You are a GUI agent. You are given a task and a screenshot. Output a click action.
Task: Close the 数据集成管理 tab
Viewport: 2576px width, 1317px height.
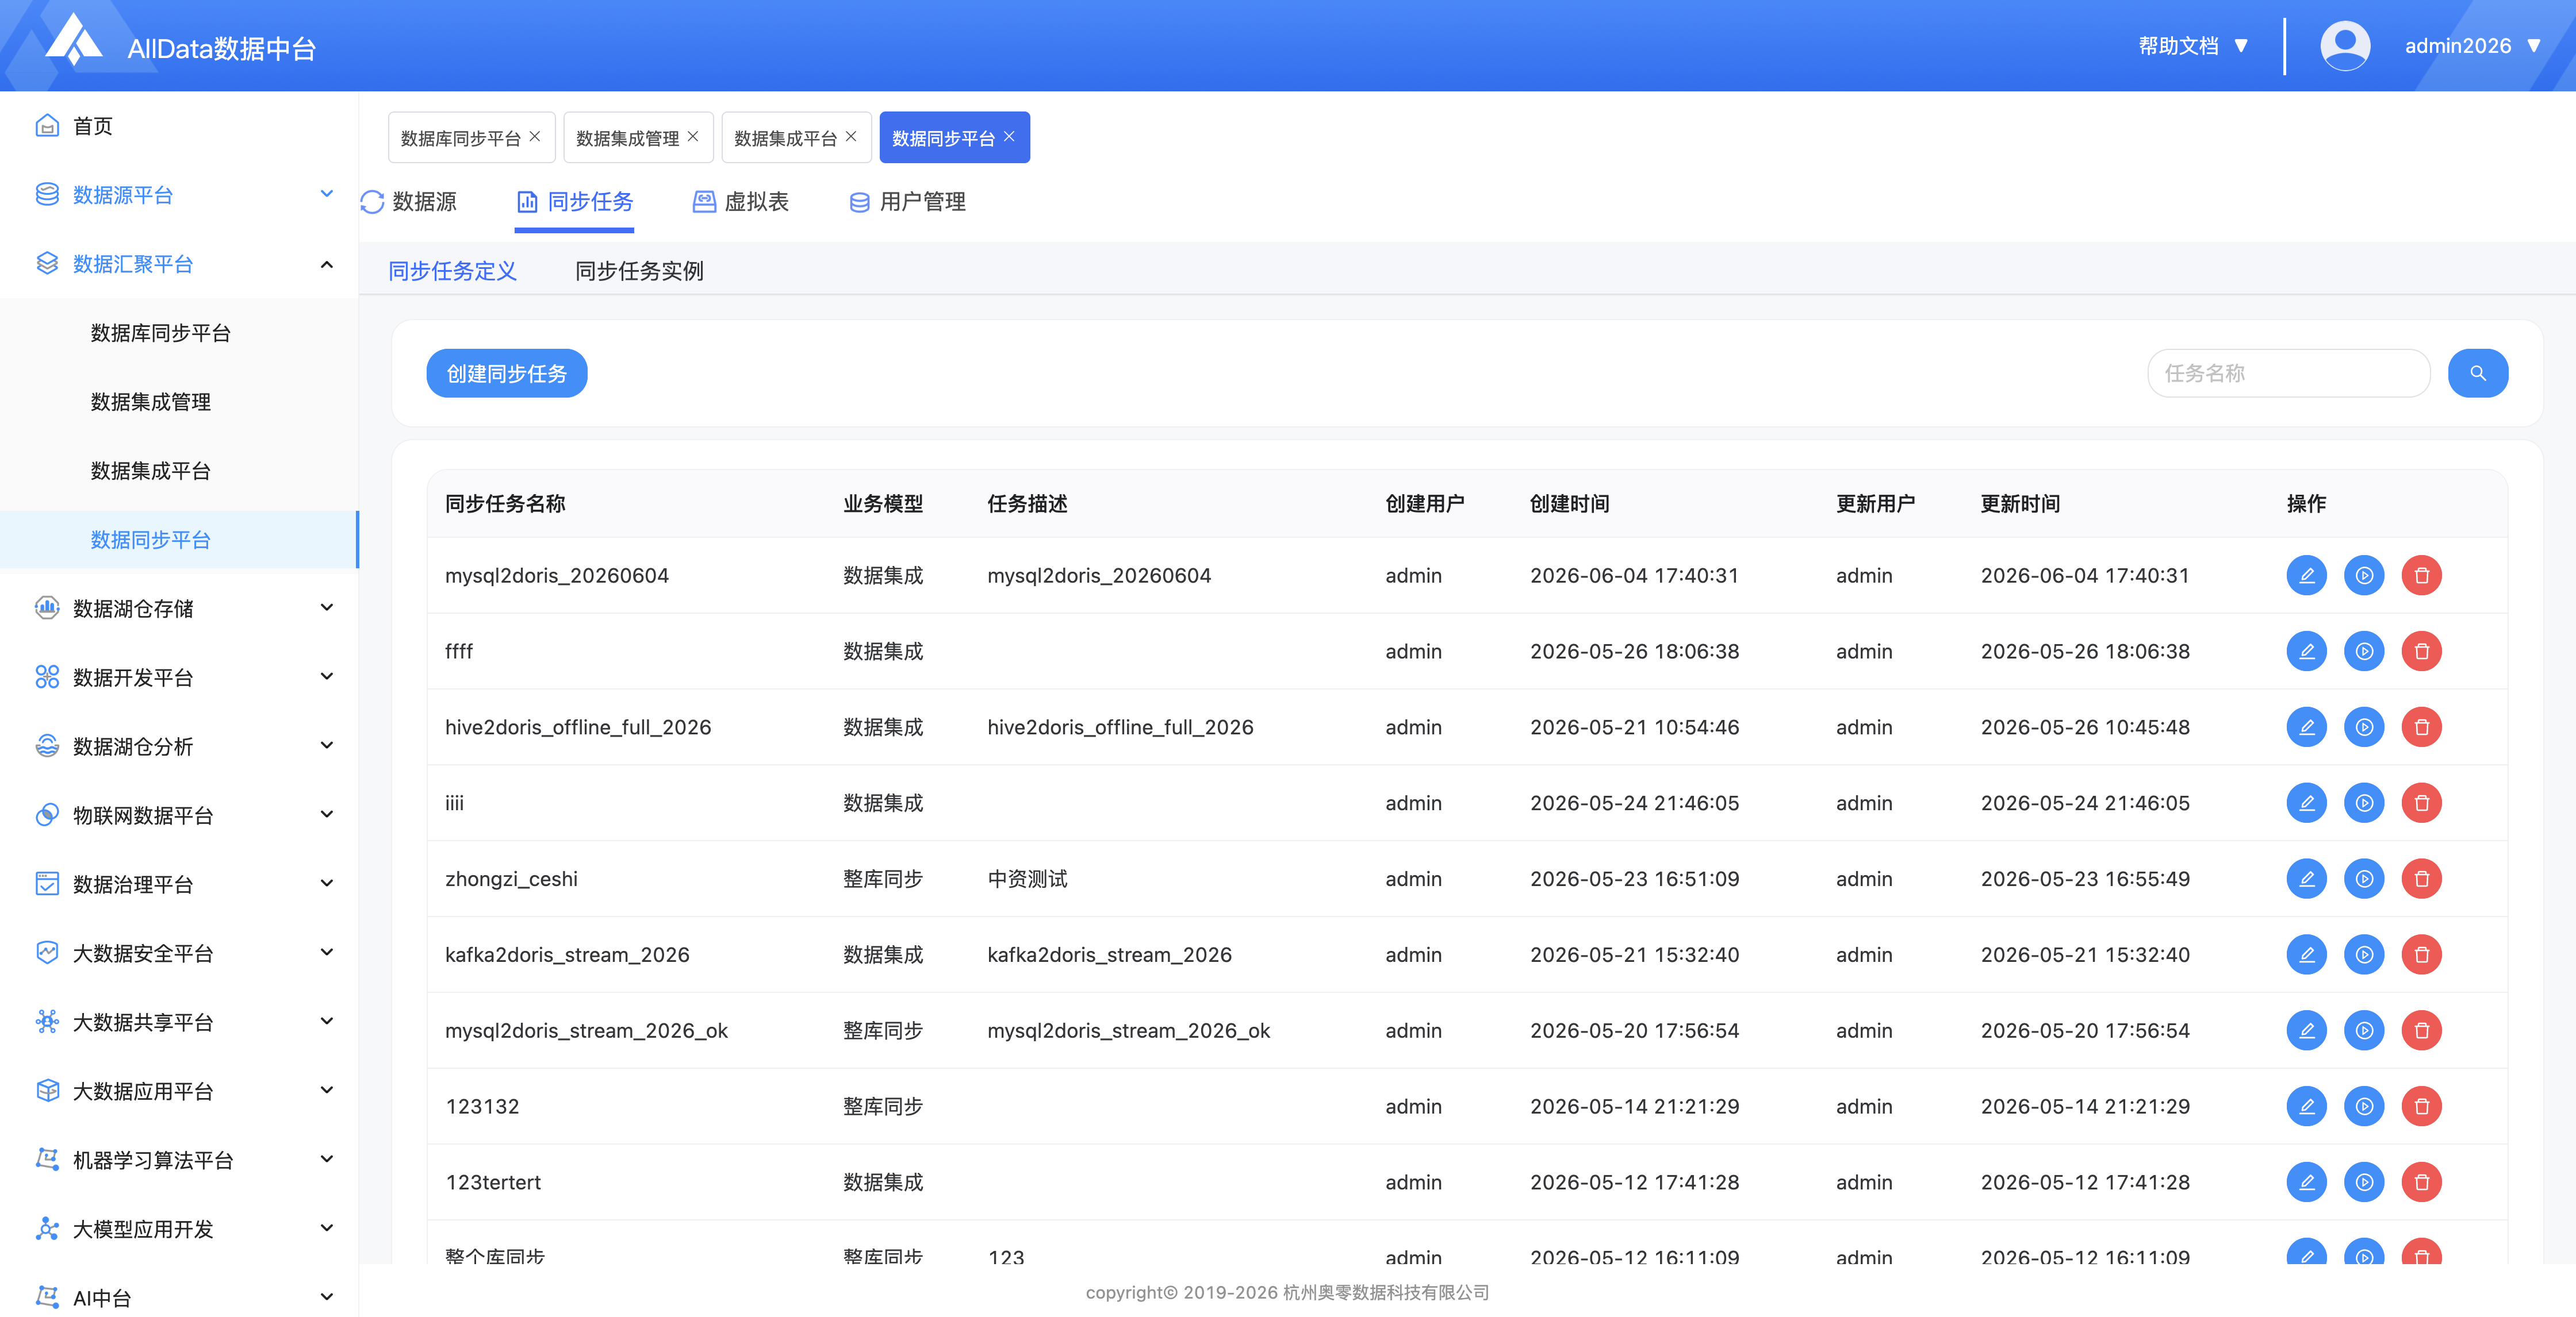click(x=693, y=137)
